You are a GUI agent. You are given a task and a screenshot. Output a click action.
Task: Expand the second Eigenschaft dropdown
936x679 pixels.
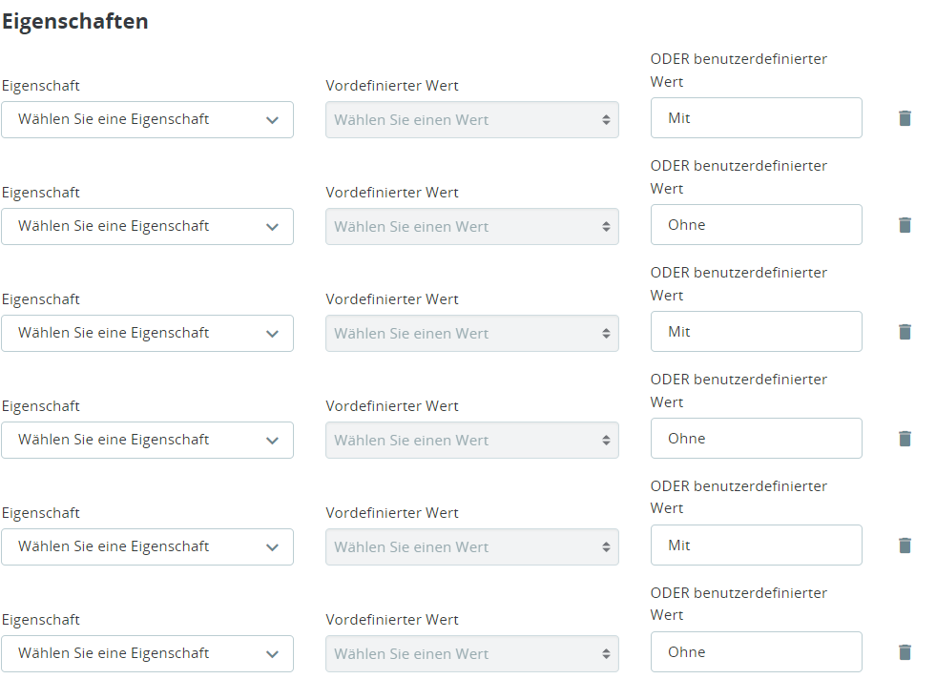coord(147,227)
